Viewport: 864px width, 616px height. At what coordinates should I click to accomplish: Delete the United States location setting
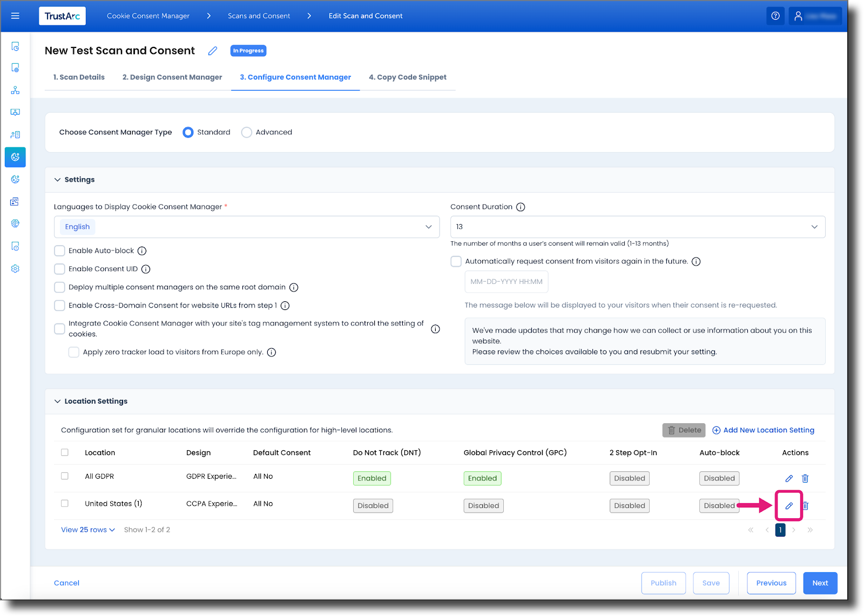[805, 506]
